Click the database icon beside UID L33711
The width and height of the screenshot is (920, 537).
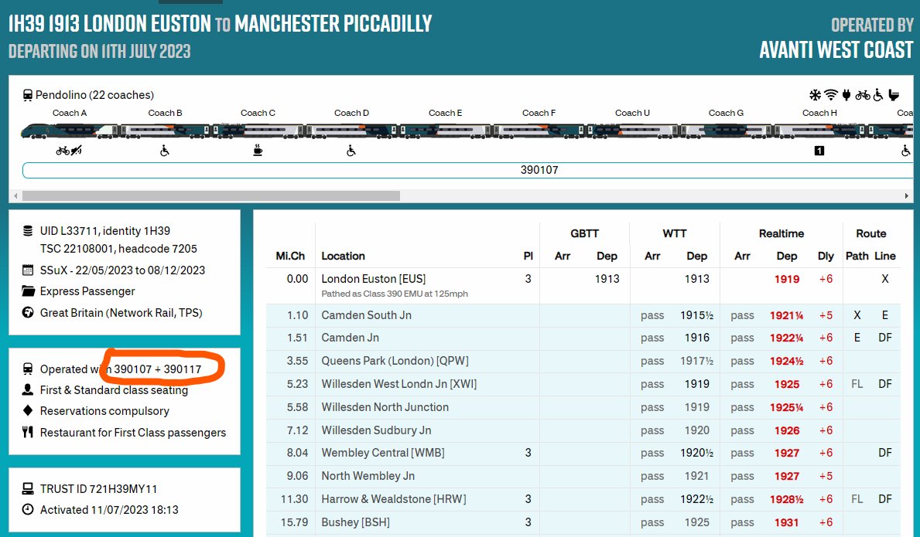click(28, 231)
